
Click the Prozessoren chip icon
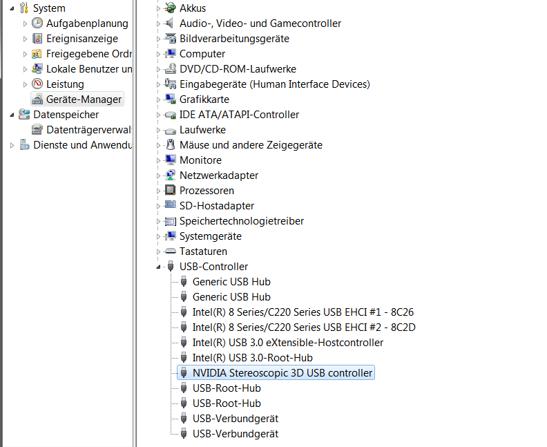(x=170, y=190)
